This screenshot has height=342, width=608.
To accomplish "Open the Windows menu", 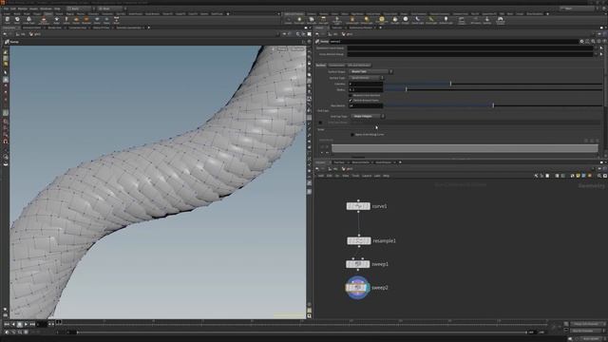I will point(47,9).
